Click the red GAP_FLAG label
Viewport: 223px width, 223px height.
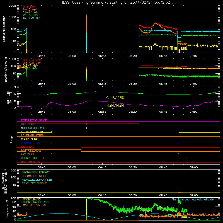pyautogui.click(x=27, y=124)
